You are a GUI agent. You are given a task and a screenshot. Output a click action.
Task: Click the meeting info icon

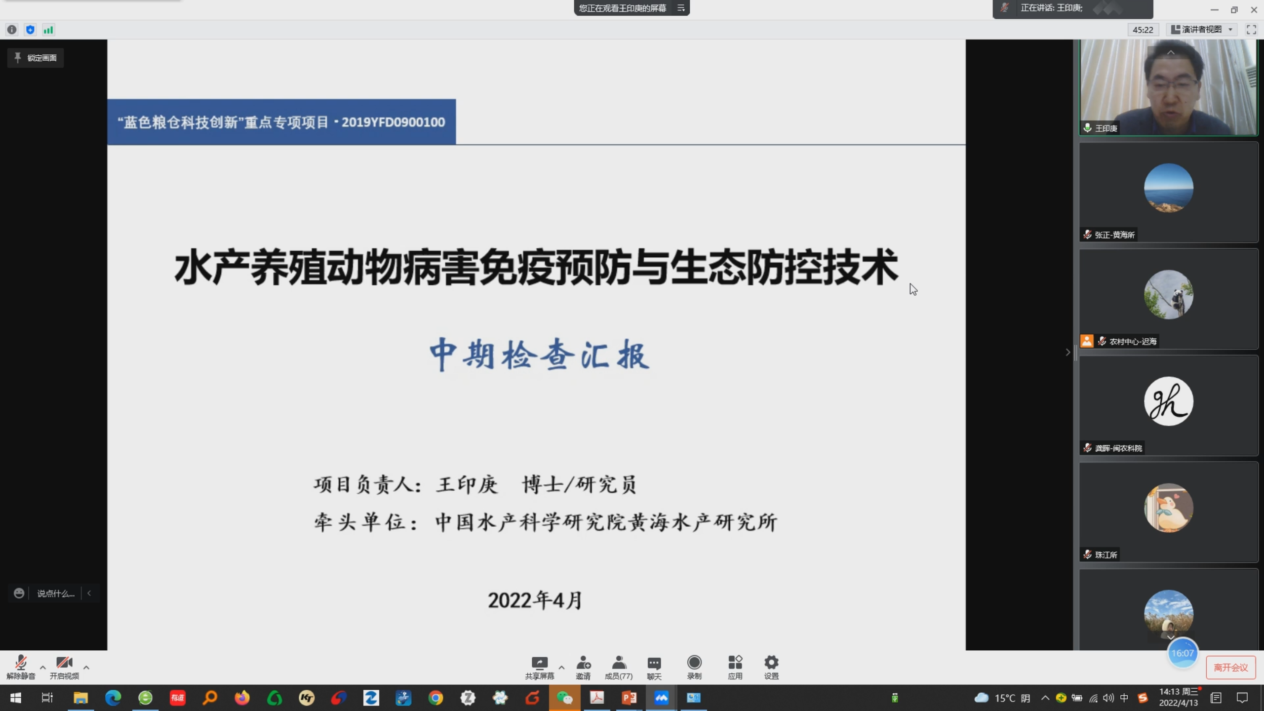tap(12, 30)
